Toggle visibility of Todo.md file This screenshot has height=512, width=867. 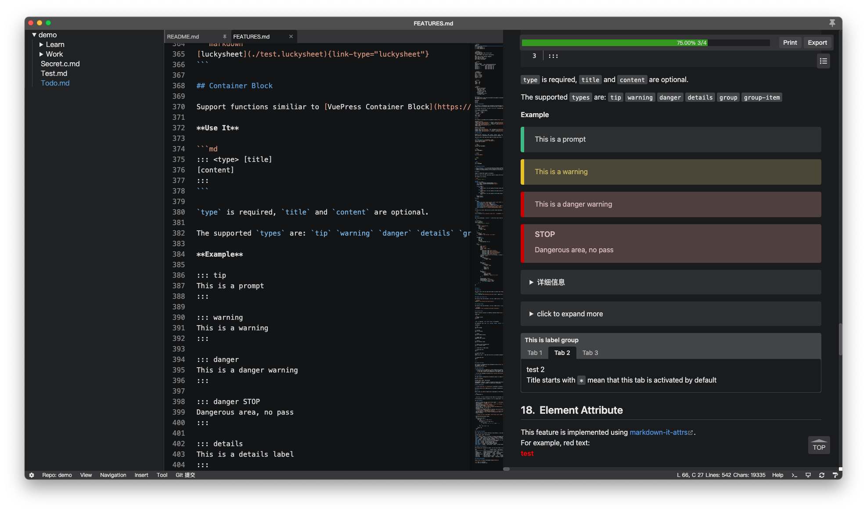55,82
